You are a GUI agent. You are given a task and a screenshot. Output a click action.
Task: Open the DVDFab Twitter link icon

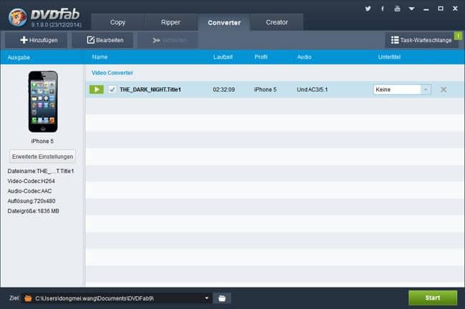368,9
